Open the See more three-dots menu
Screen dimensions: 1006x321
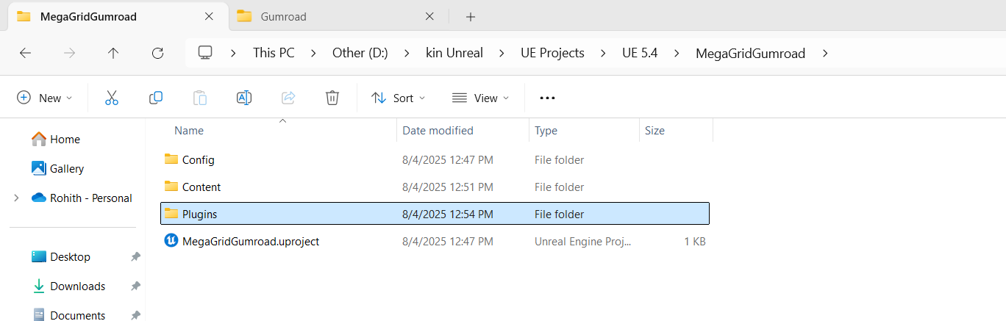click(547, 98)
